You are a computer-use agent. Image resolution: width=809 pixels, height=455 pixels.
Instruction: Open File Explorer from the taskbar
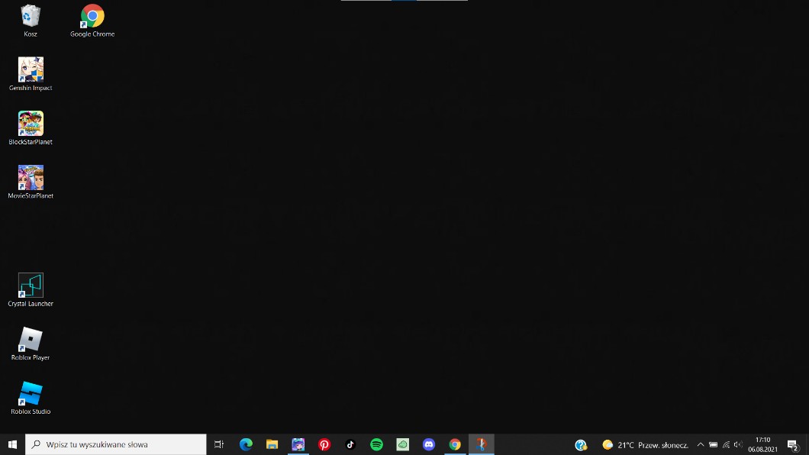[272, 444]
